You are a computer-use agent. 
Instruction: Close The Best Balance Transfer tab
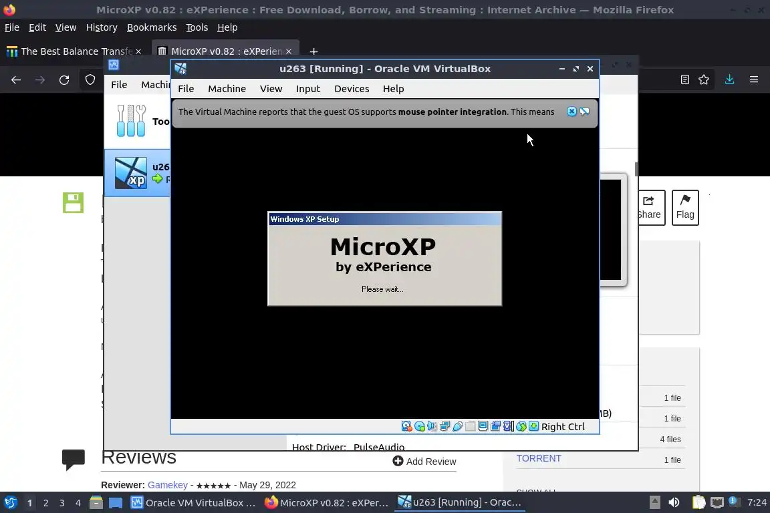coord(138,51)
